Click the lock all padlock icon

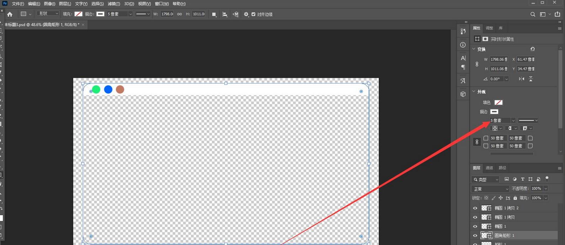(515, 198)
